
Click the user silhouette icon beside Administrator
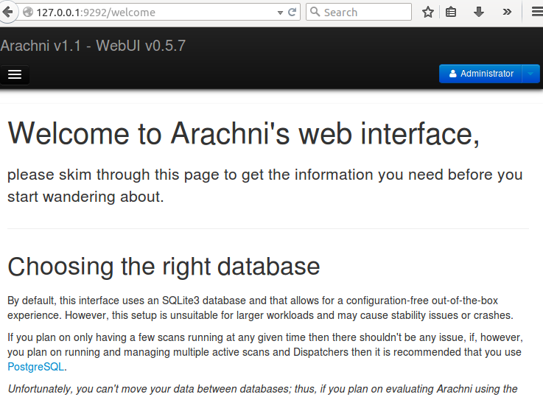[x=452, y=74]
